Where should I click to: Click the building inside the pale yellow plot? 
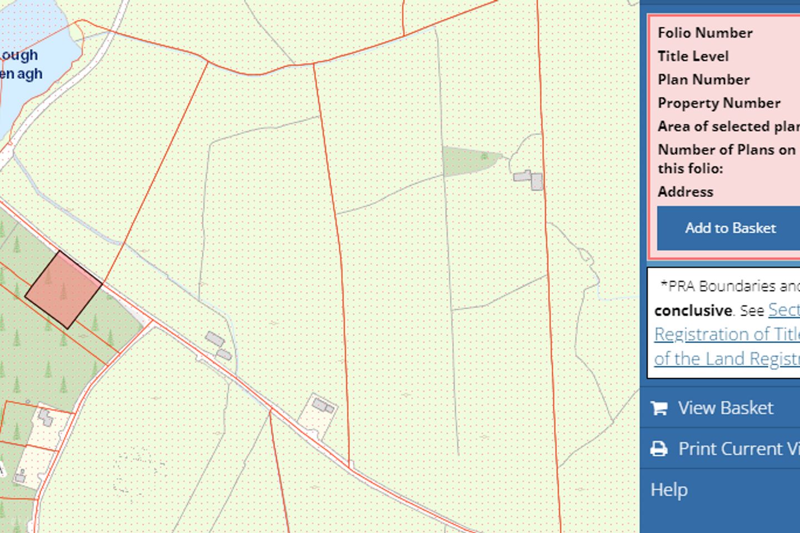[x=322, y=406]
